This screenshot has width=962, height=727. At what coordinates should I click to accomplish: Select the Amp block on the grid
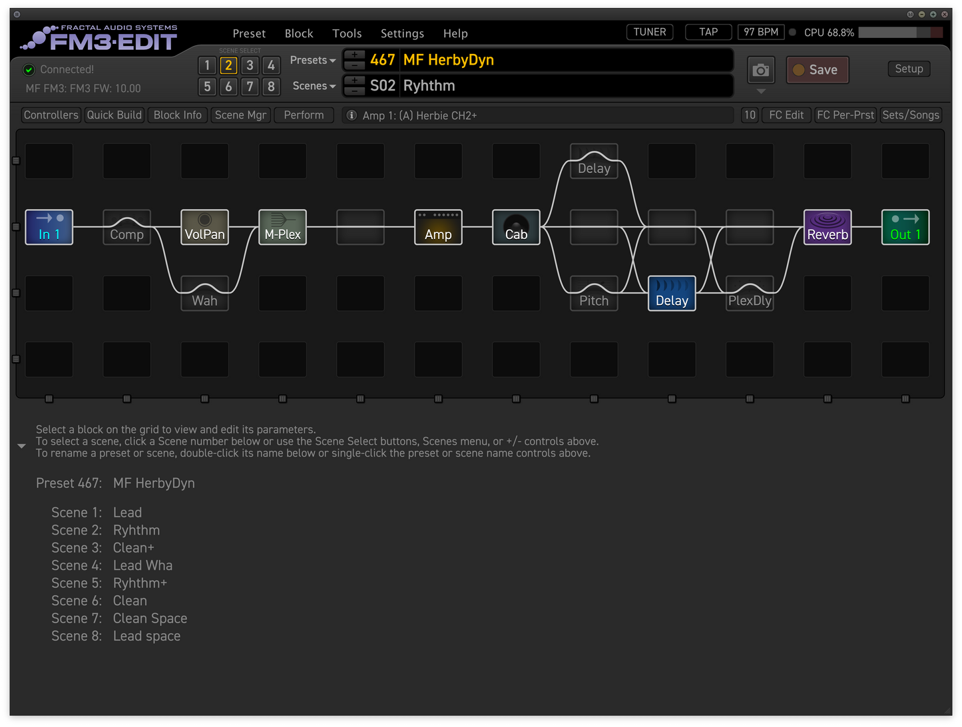437,227
